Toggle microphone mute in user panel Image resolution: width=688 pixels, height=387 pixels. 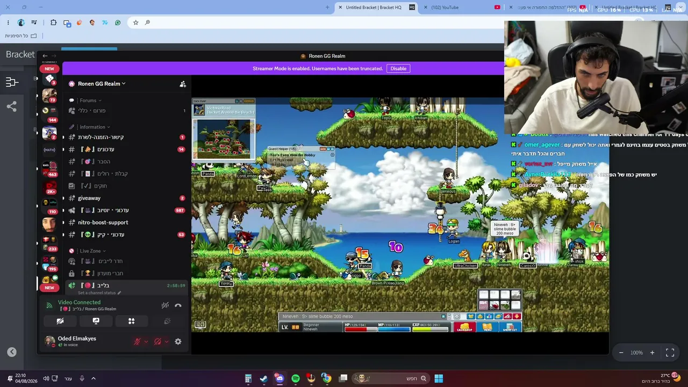pyautogui.click(x=137, y=341)
